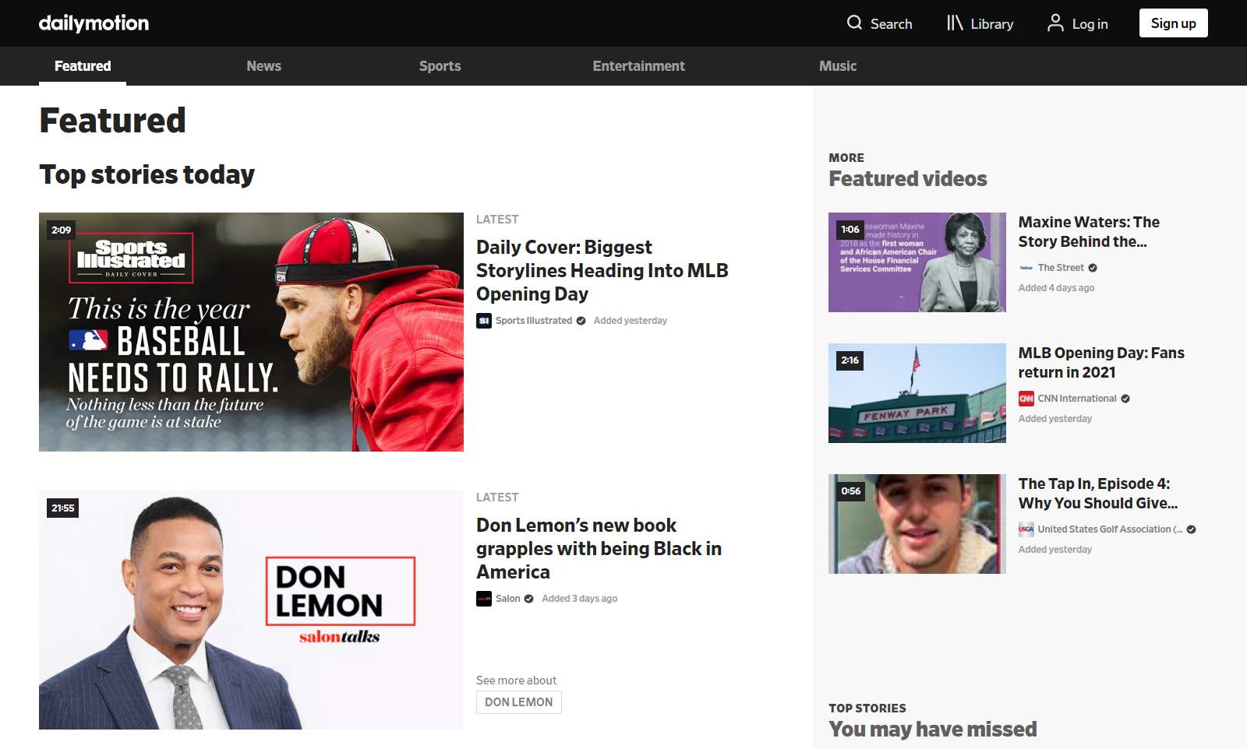The width and height of the screenshot is (1247, 749).
Task: Click The Street channel logo icon
Action: (x=1026, y=268)
